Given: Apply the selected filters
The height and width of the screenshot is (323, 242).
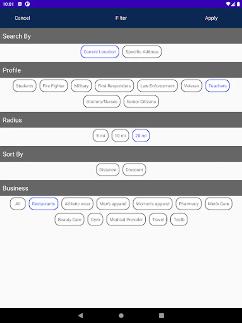Looking at the screenshot, I should tap(211, 18).
